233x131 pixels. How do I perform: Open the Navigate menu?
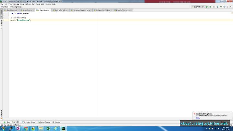[x=16, y=4]
